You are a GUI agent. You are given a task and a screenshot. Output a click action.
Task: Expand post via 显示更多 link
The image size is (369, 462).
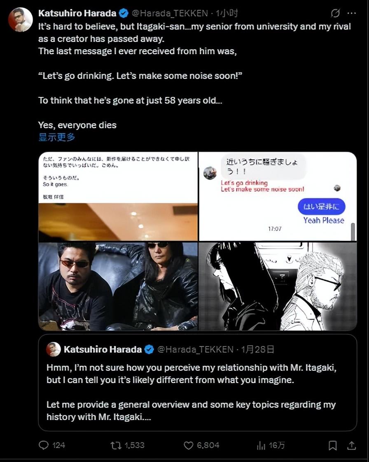pos(57,137)
